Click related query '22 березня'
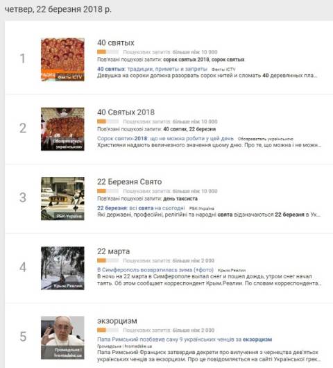The image size is (333, 368). click(x=203, y=129)
